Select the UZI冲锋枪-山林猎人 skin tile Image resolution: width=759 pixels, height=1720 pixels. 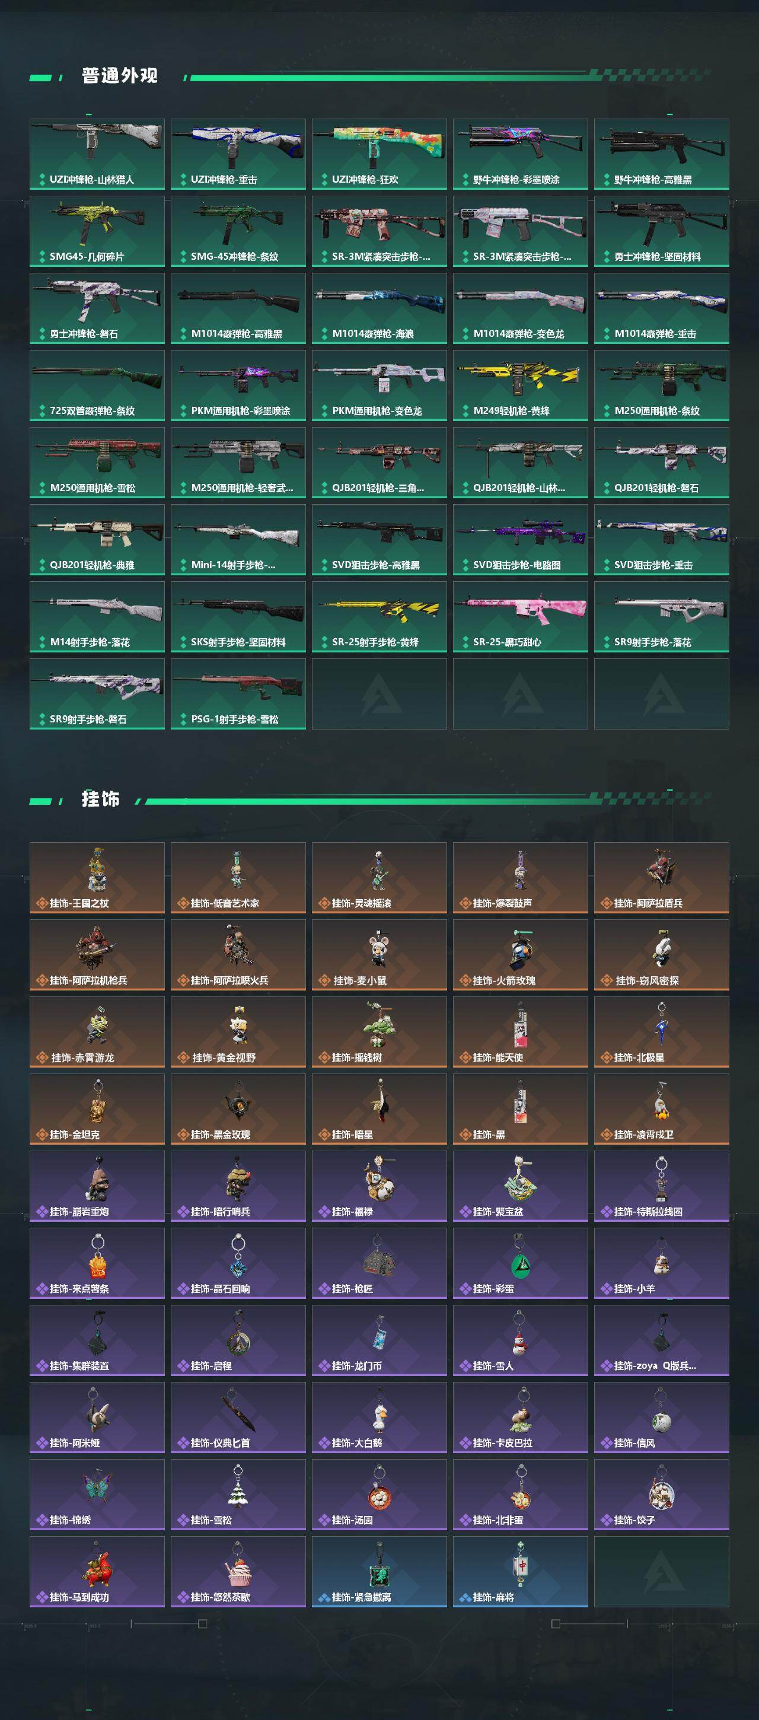(97, 154)
